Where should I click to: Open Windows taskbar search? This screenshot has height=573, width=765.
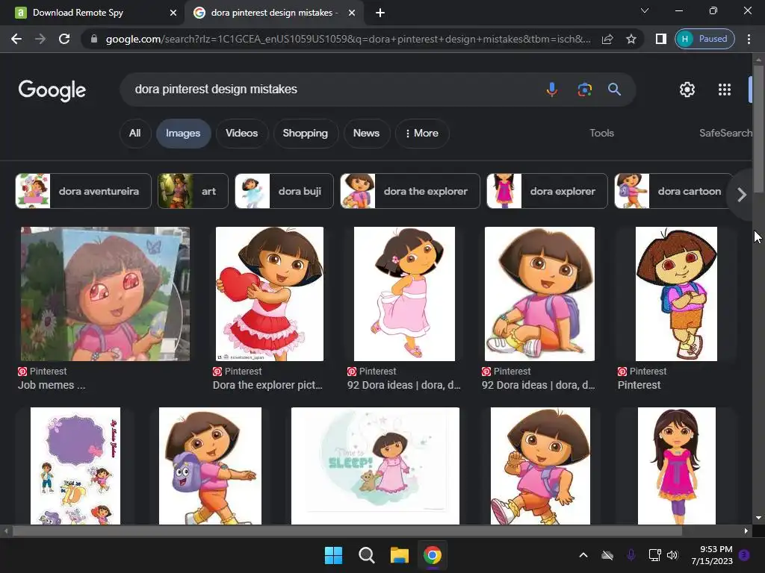pyautogui.click(x=366, y=555)
